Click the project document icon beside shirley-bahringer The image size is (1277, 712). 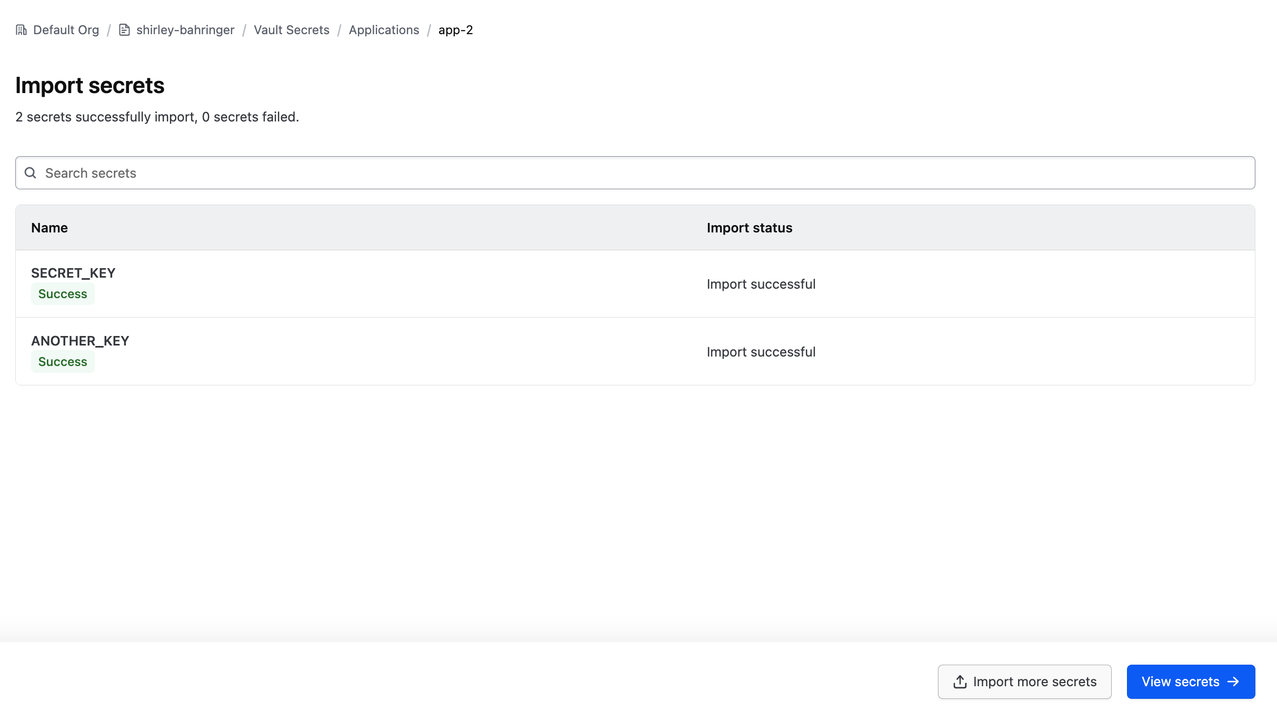click(124, 30)
